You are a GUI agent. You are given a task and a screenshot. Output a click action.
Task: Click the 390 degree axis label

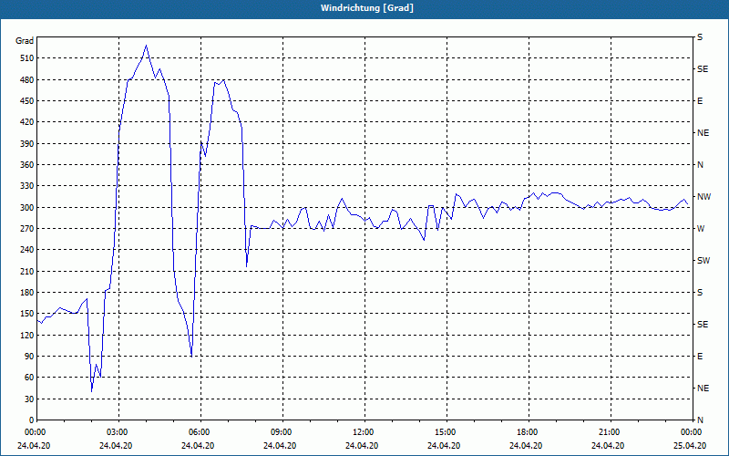pos(27,143)
